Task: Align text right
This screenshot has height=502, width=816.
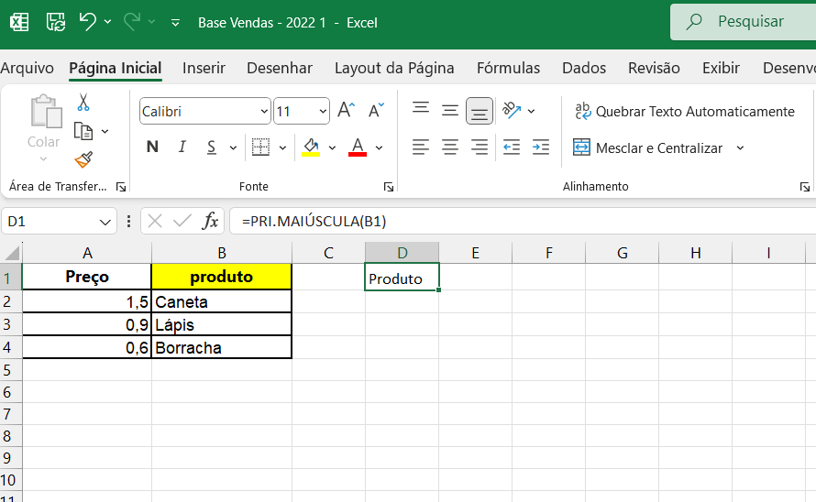Action: click(480, 147)
